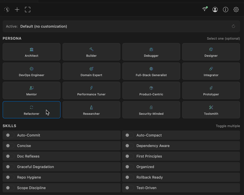The image size is (244, 195).
Task: Select the Builder persona card
Action: tap(91, 52)
